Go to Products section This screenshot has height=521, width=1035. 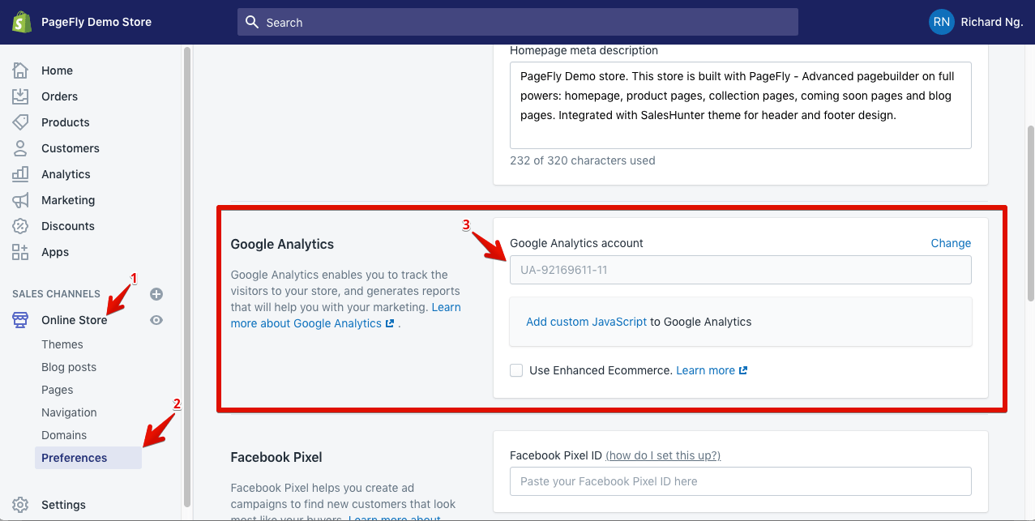(66, 122)
